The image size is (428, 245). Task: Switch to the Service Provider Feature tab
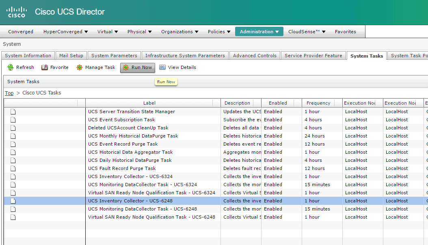pos(313,56)
